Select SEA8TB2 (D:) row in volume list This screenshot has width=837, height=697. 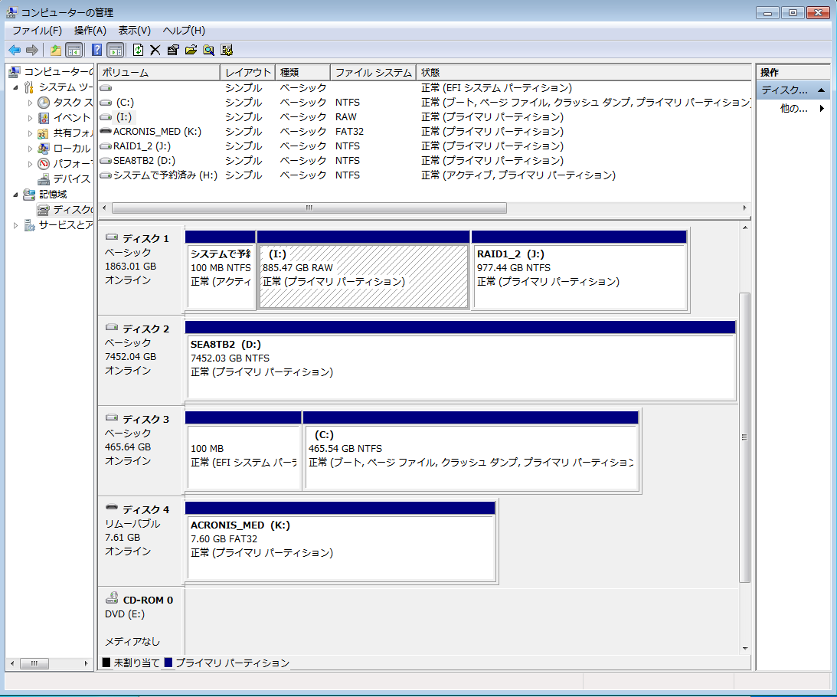144,161
